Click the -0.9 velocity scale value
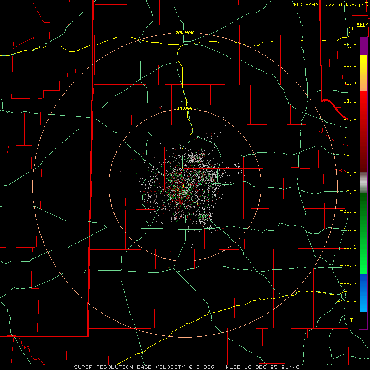The width and height of the screenshot is (370, 370). [350, 174]
